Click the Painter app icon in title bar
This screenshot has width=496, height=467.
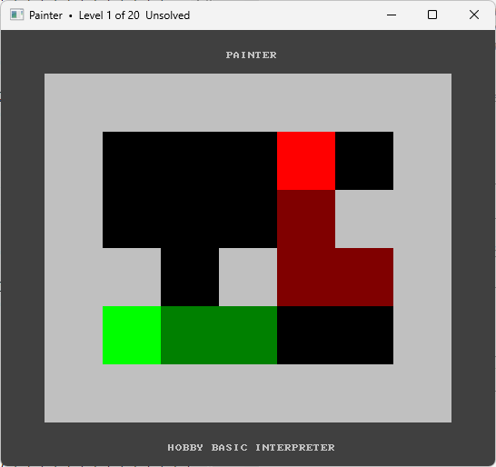coord(16,15)
